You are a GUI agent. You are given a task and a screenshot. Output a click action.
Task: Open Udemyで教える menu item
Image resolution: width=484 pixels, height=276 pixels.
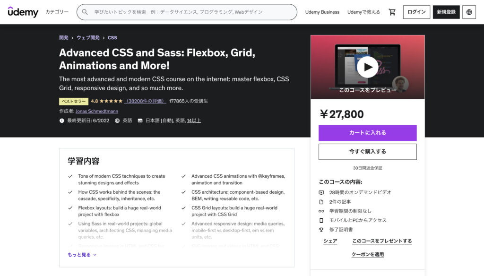pos(363,12)
